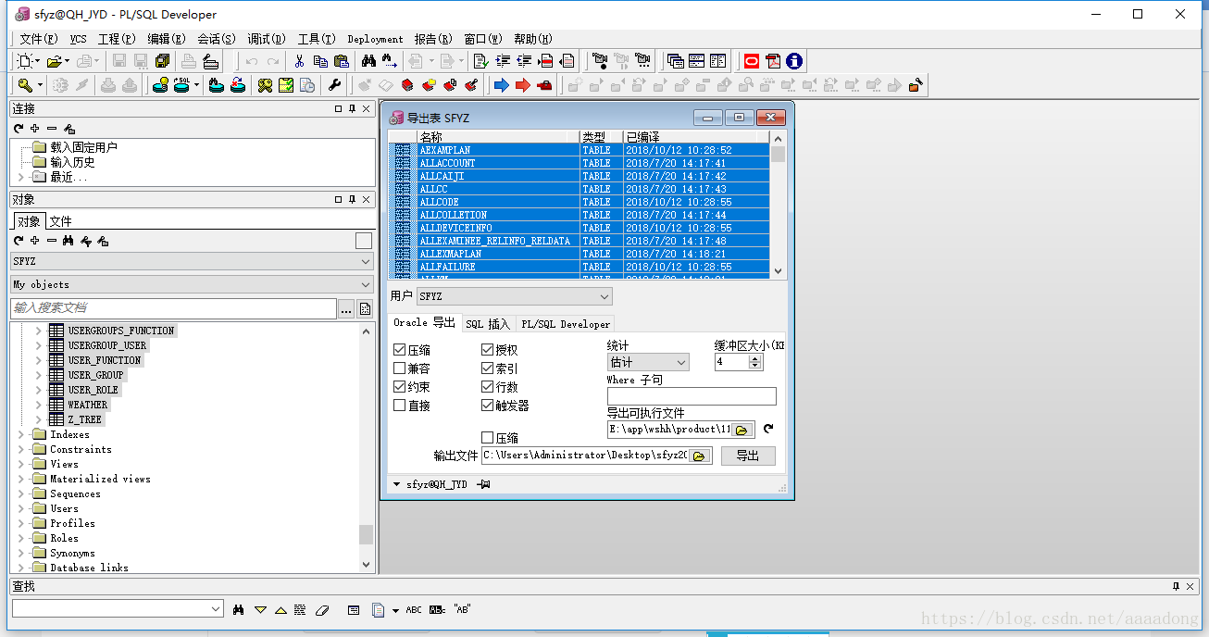Open the My objects filter dropdown

coord(192,284)
